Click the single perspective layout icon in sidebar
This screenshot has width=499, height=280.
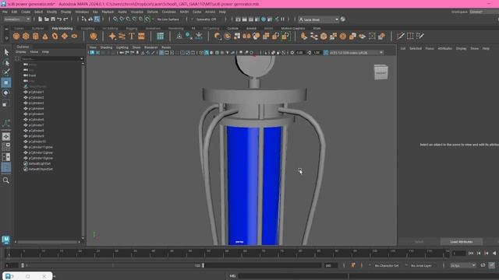point(6,137)
